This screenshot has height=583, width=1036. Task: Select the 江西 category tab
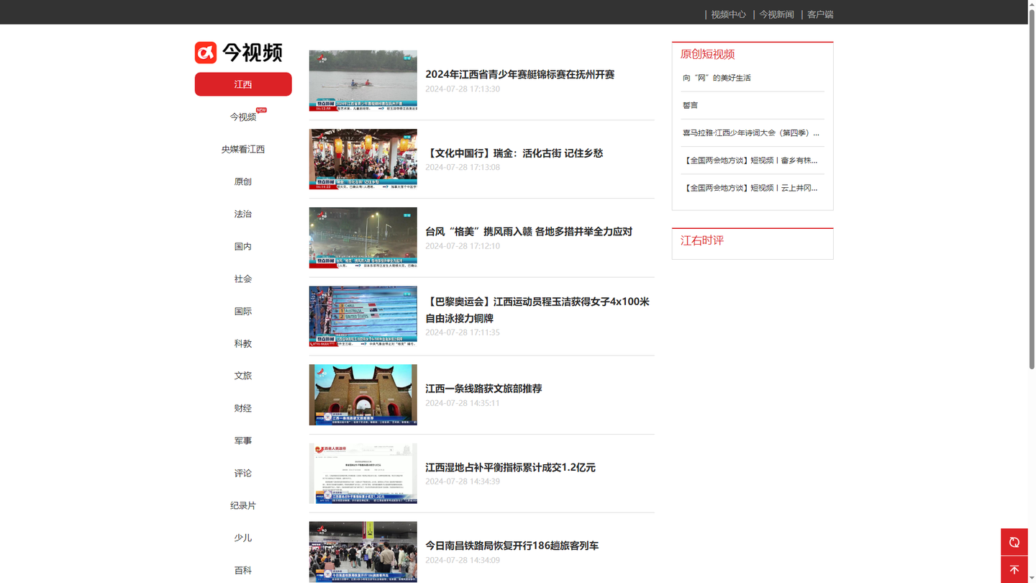pos(243,84)
